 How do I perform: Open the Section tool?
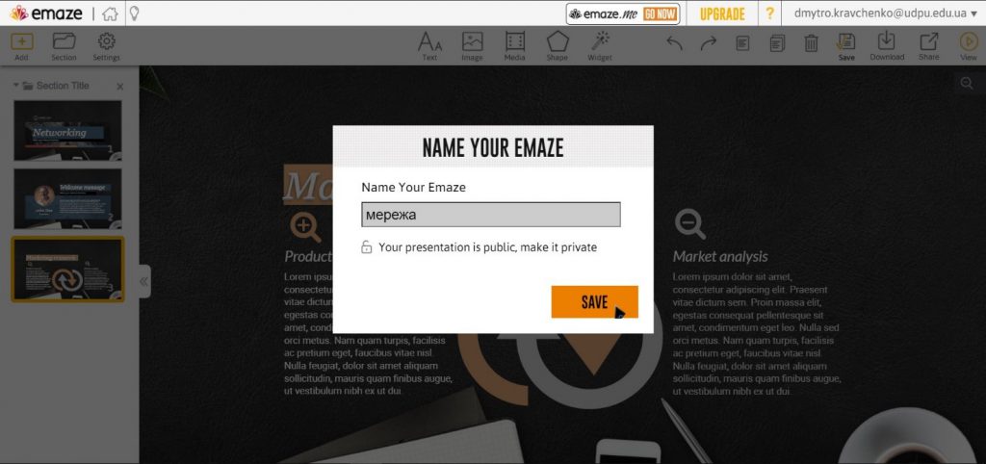[65, 47]
